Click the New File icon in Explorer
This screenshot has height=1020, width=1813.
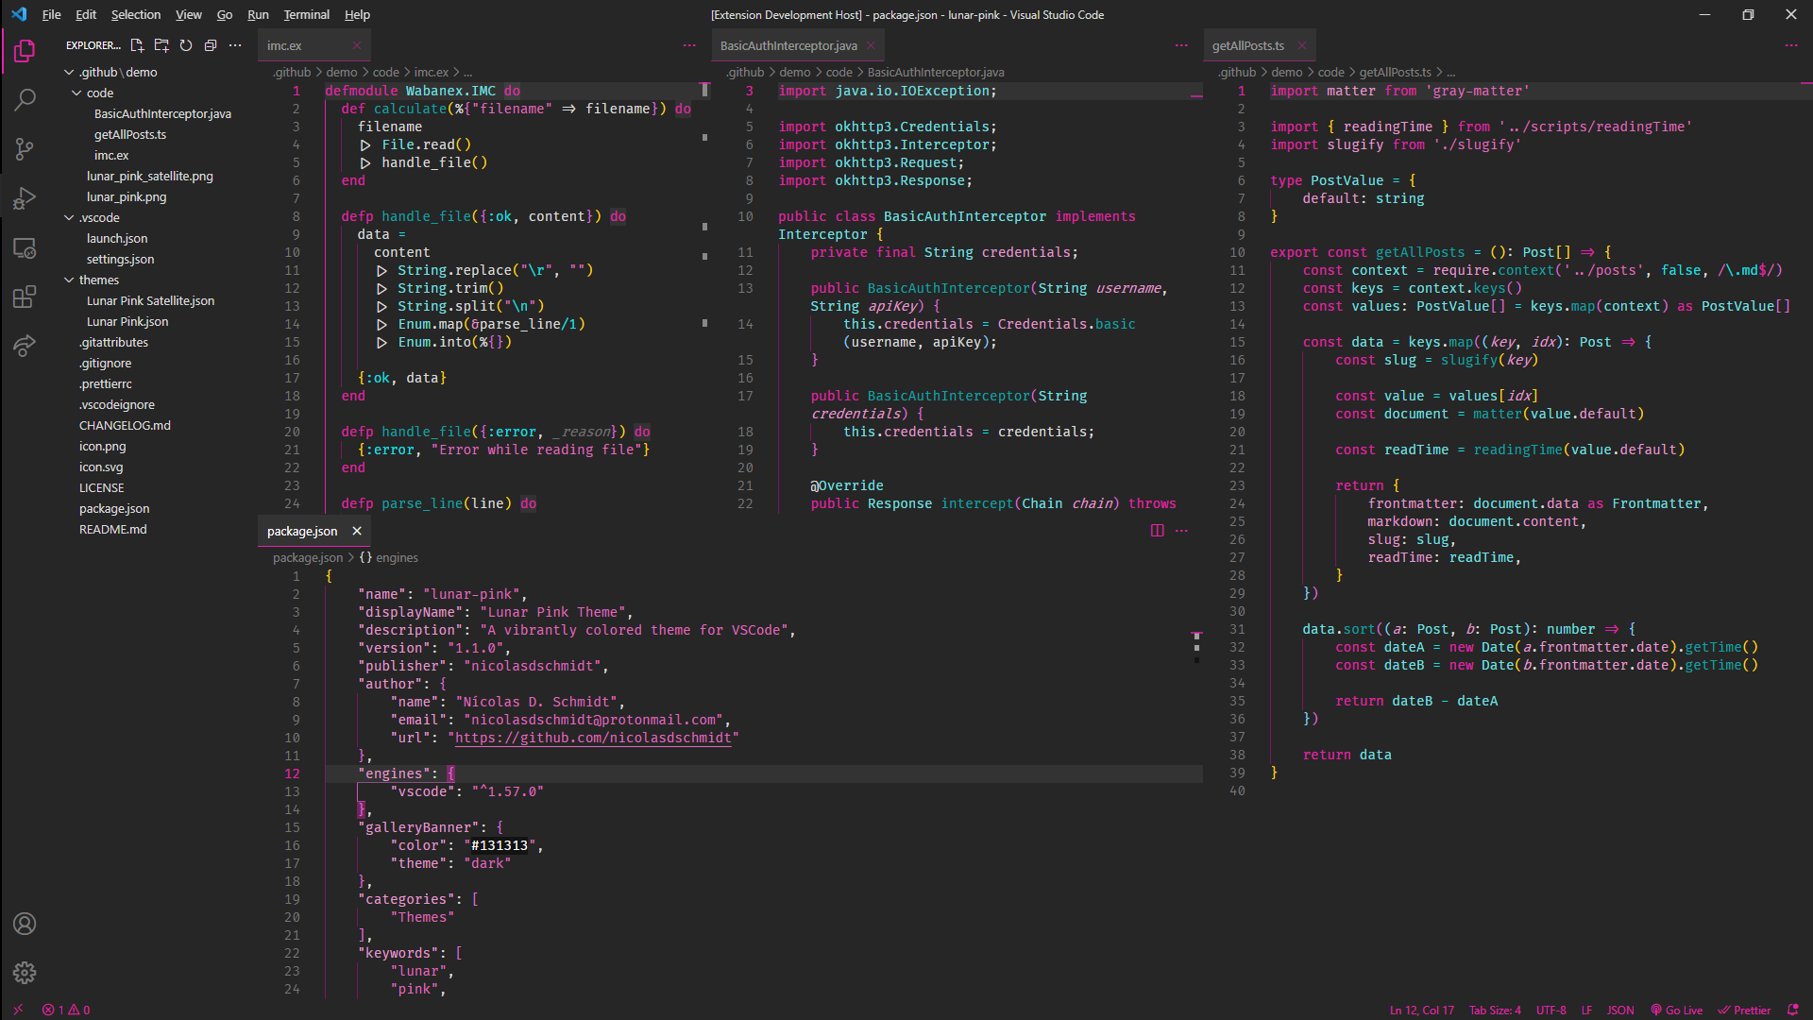pyautogui.click(x=137, y=45)
